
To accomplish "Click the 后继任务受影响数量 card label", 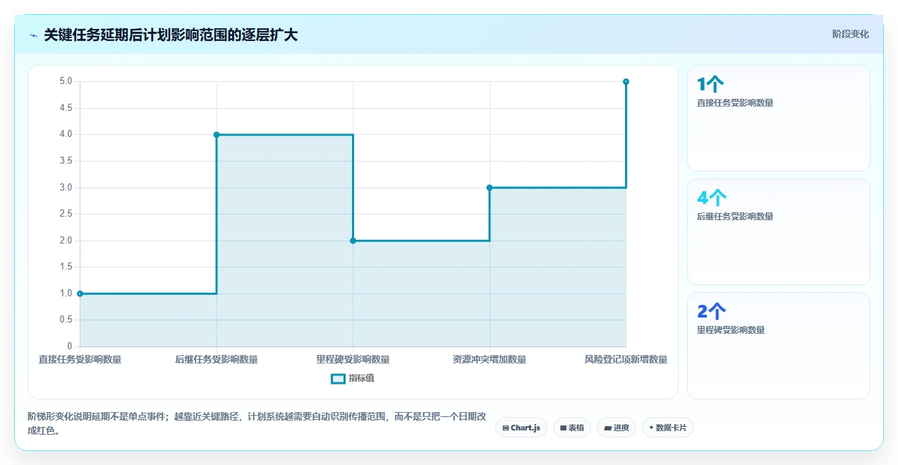I will (x=735, y=217).
